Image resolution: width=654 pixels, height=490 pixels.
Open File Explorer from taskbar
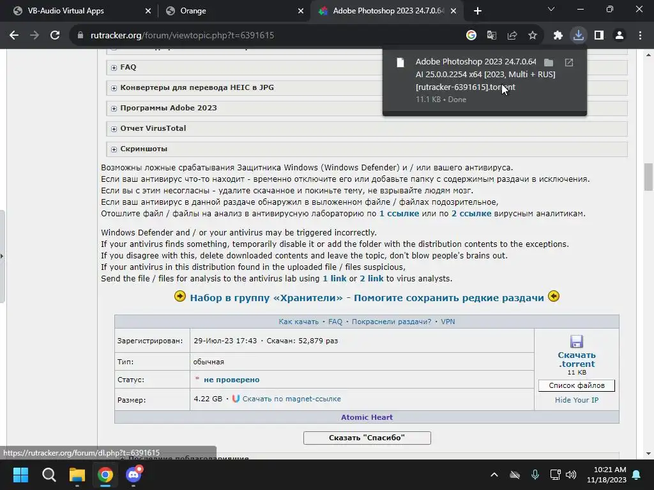click(x=77, y=475)
